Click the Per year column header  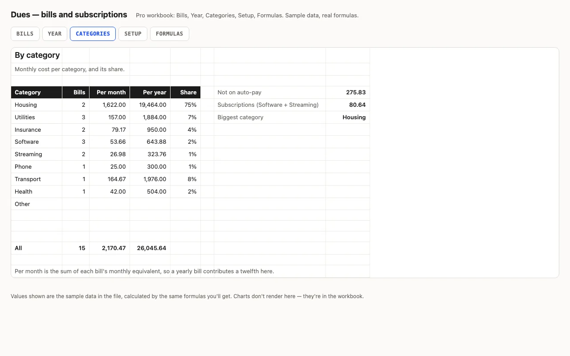click(x=150, y=93)
